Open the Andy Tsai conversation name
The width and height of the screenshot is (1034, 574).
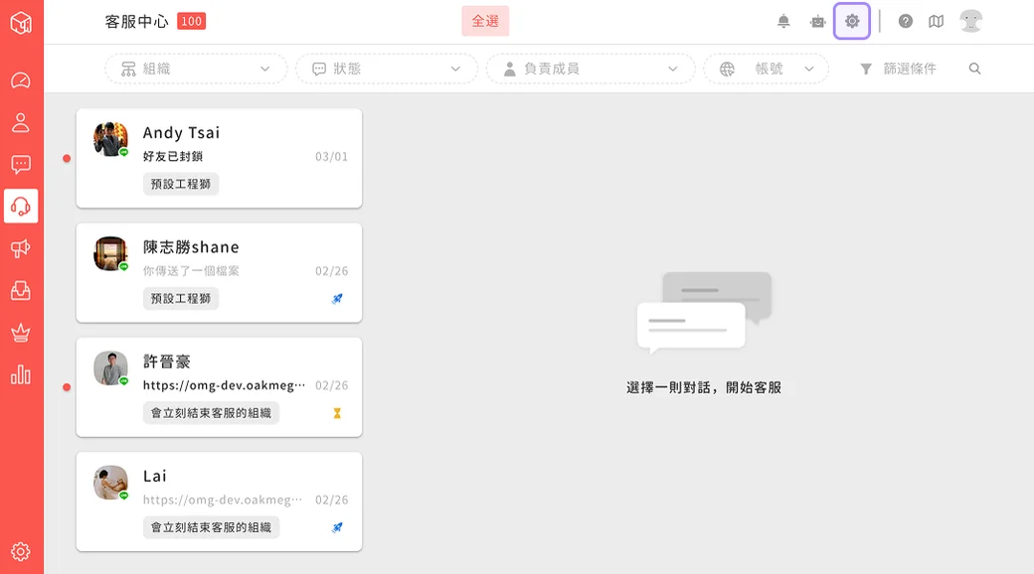[181, 133]
